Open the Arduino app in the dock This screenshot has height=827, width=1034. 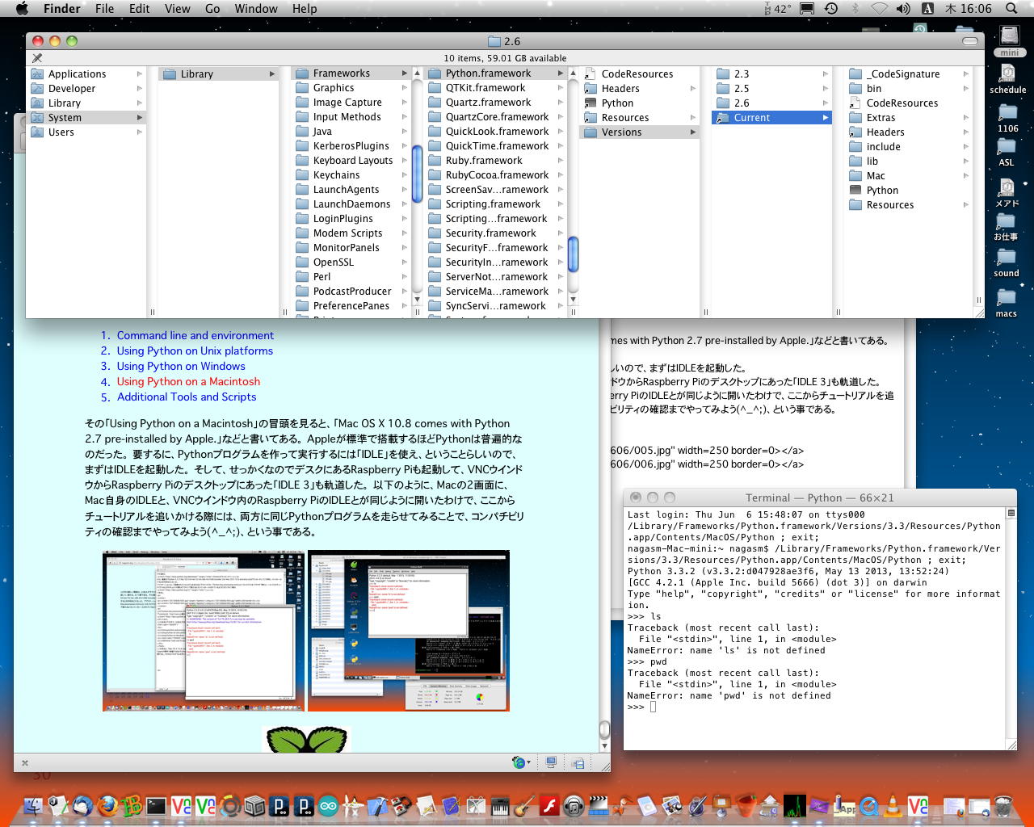(x=329, y=805)
